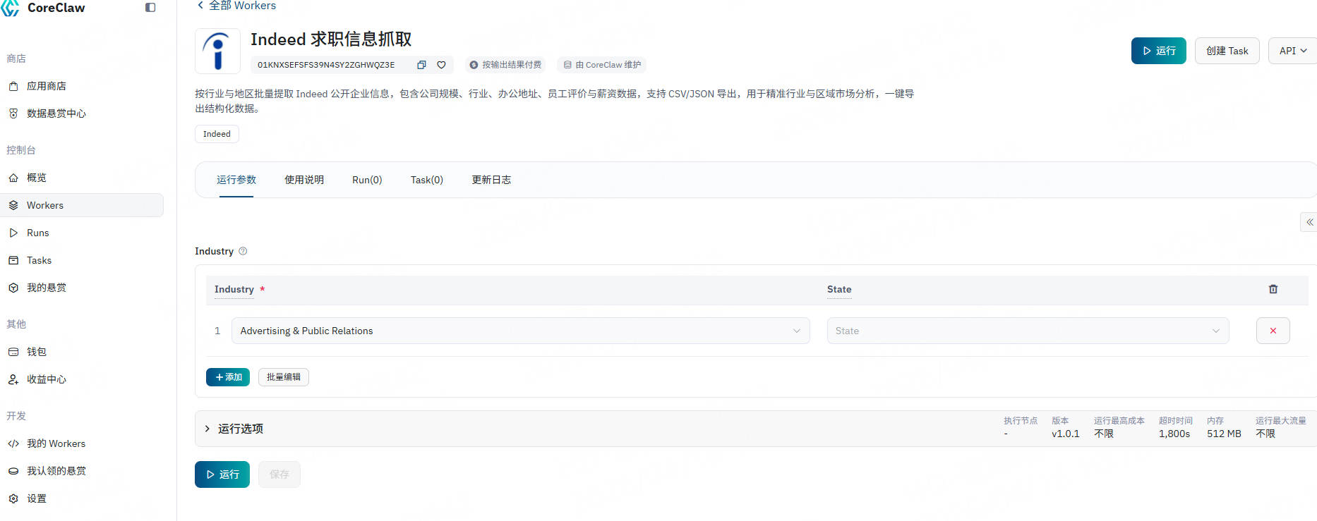Click the double-chevron panel collapse icon
1317x521 pixels.
click(1309, 222)
